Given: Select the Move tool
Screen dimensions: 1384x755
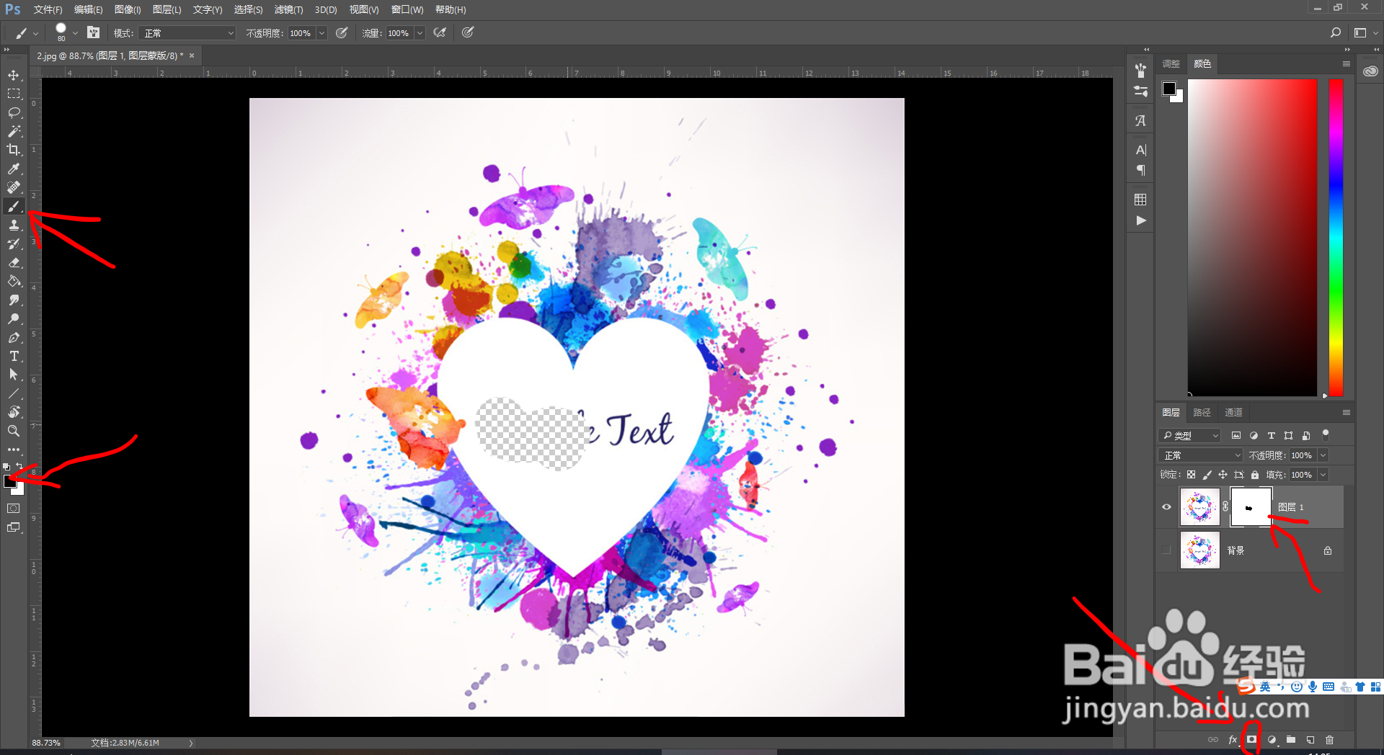Looking at the screenshot, I should click(x=14, y=75).
